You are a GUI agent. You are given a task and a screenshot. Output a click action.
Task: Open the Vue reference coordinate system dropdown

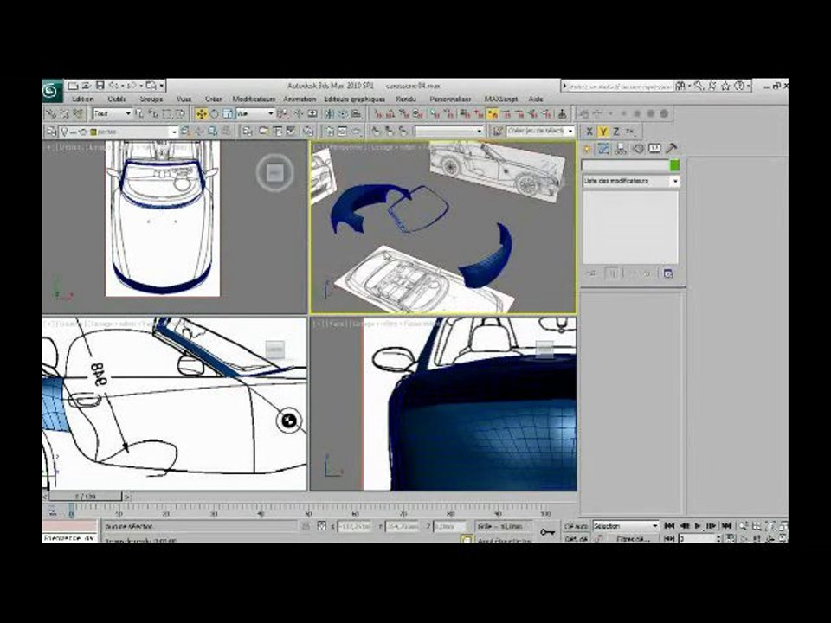click(255, 113)
